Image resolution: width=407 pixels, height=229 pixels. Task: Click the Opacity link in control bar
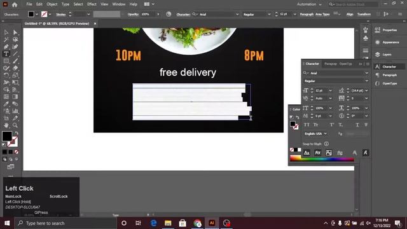pyautogui.click(x=133, y=14)
